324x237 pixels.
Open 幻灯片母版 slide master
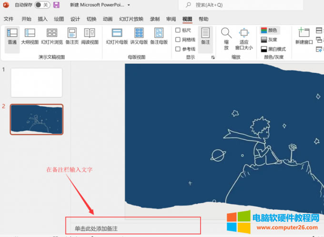click(x=117, y=36)
